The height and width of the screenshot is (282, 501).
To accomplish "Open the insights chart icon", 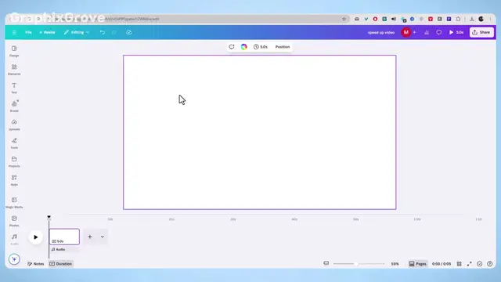I will pos(427,32).
